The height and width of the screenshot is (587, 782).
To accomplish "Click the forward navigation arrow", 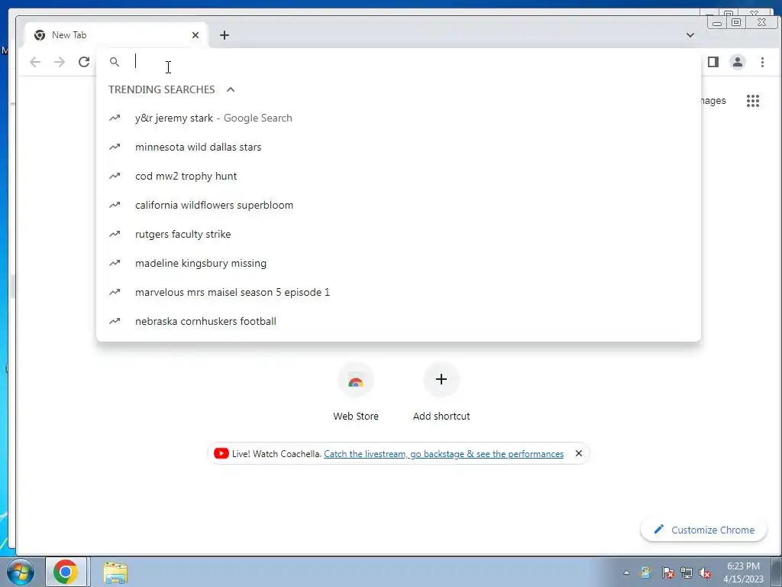I will (60, 62).
